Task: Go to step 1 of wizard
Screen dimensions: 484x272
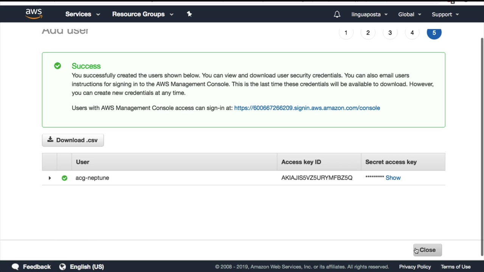Action: (346, 33)
